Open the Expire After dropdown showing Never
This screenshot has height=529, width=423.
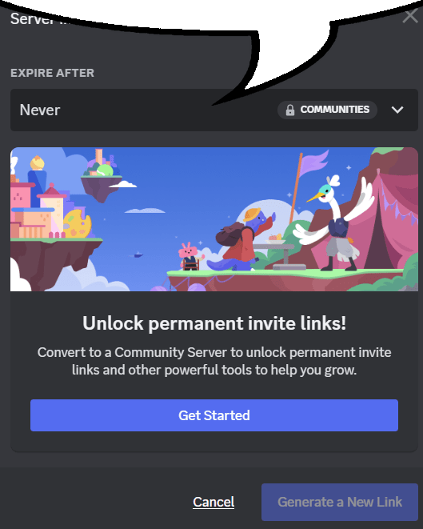214,110
